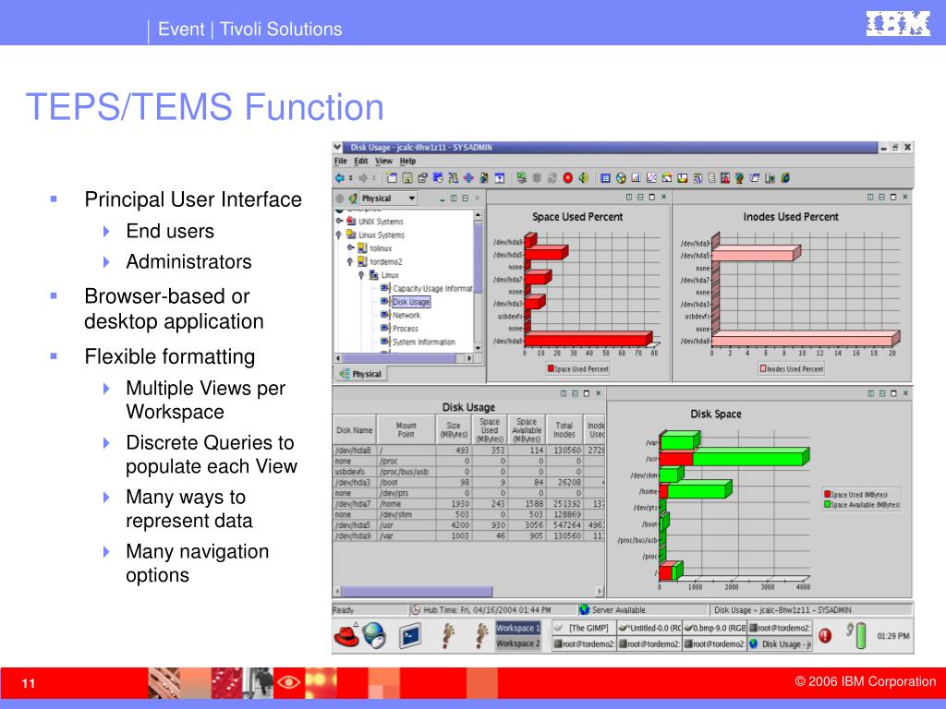Image resolution: width=946 pixels, height=709 pixels.
Task: Toggle the sound speaker toolbar icon
Action: point(584,178)
